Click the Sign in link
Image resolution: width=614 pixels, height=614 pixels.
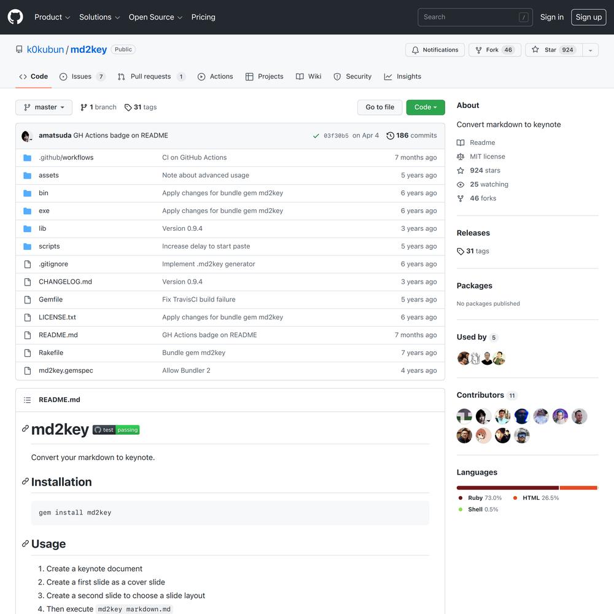(552, 17)
